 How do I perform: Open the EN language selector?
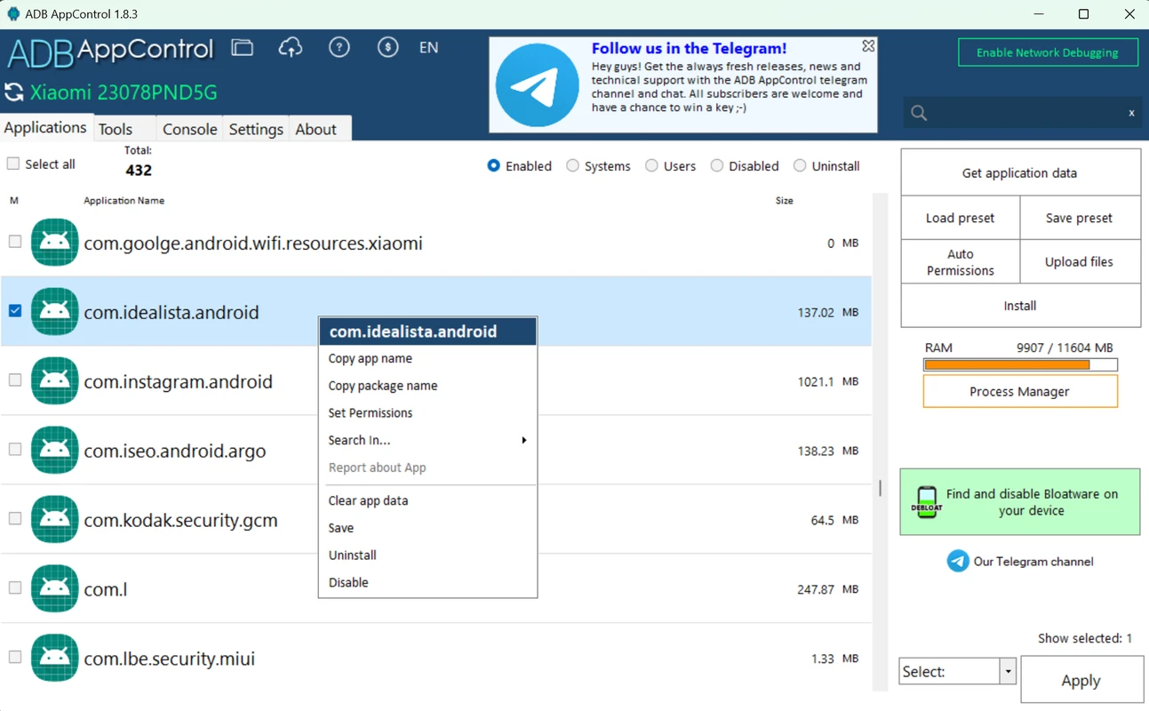pyautogui.click(x=428, y=48)
